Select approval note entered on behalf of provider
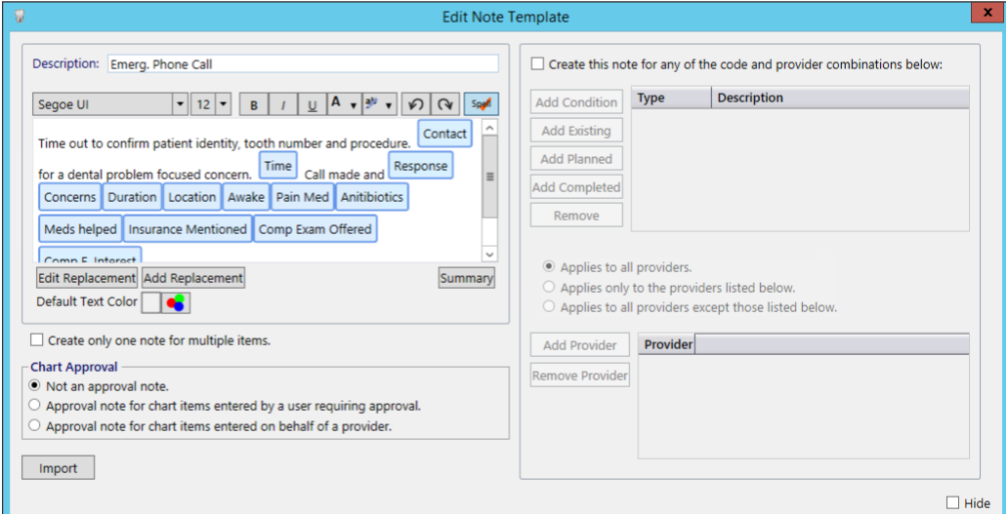The height and width of the screenshot is (516, 1008). pos(35,425)
